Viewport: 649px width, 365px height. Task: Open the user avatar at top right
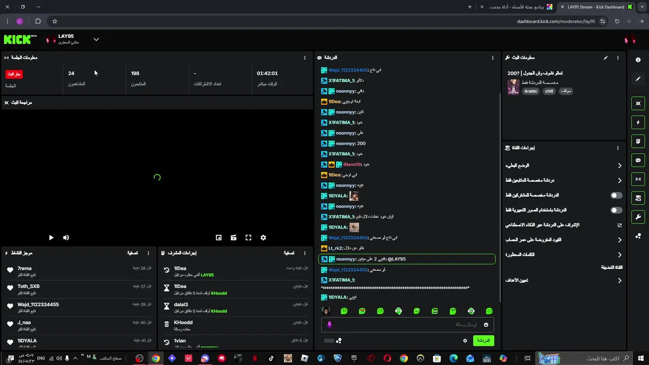[x=630, y=40]
